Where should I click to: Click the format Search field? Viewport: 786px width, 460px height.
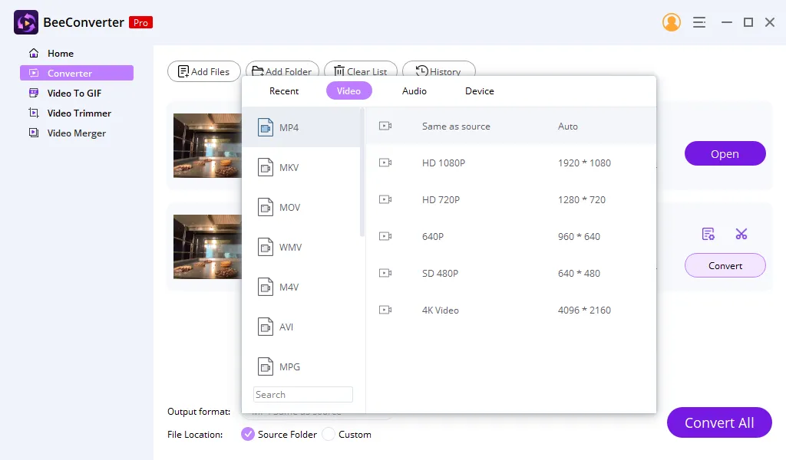point(302,394)
